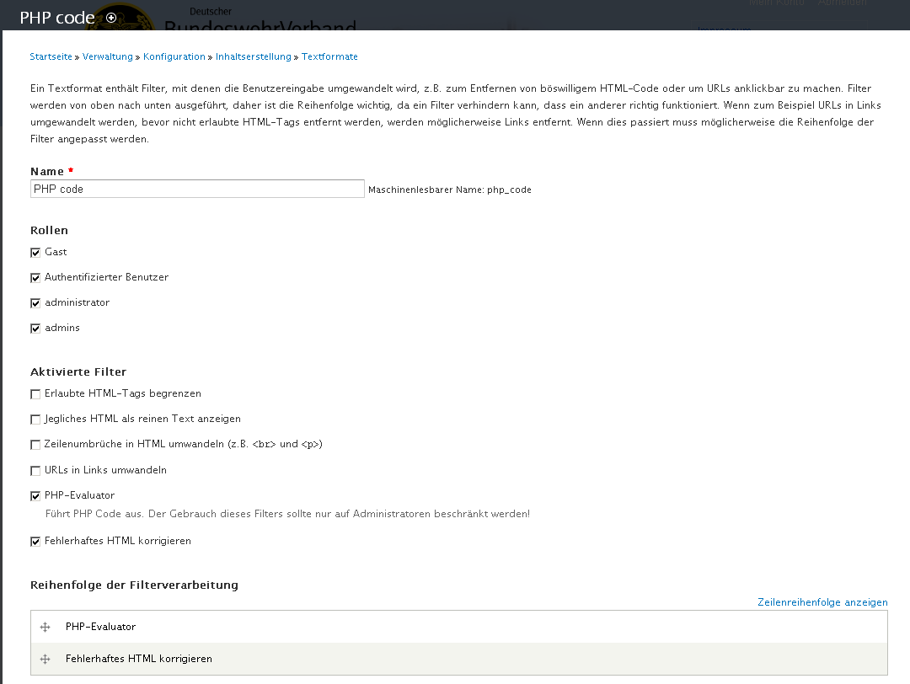Uncheck the Gast role checkbox
This screenshot has height=684, width=910.
[35, 252]
